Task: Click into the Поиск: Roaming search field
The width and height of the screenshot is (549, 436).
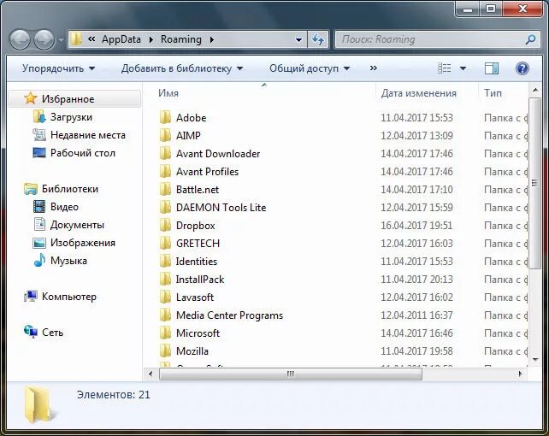Action: click(431, 39)
